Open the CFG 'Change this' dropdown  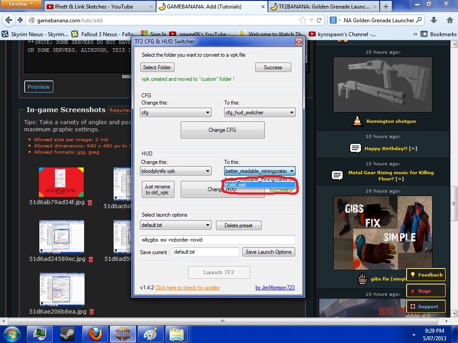pyautogui.click(x=176, y=113)
